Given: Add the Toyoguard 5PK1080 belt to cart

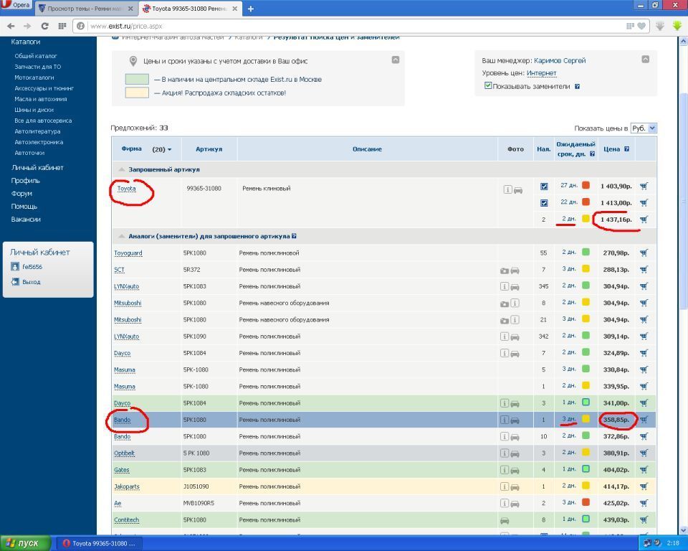Looking at the screenshot, I should pyautogui.click(x=644, y=253).
